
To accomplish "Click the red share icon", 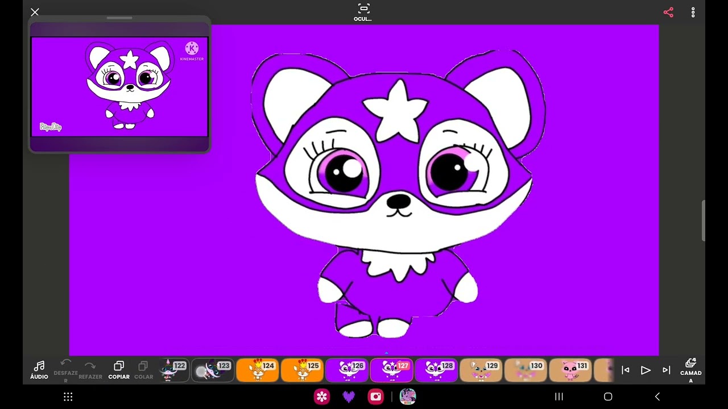I will pos(668,12).
